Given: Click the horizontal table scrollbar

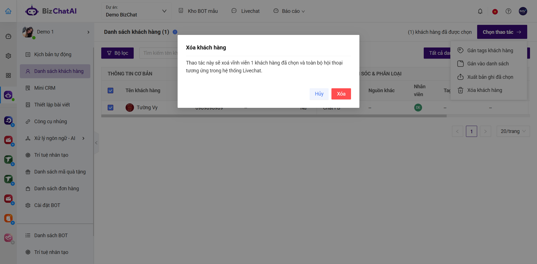Looking at the screenshot, I should coord(274,116).
